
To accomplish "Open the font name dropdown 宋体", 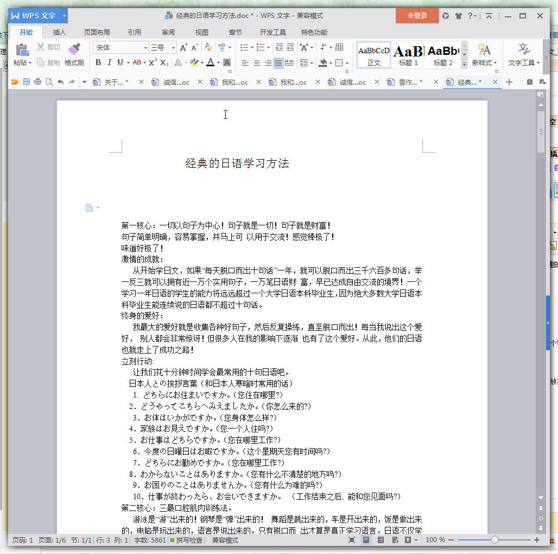I will pos(145,48).
